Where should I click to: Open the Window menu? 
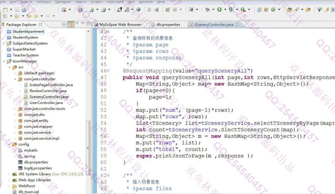click(x=146, y=2)
